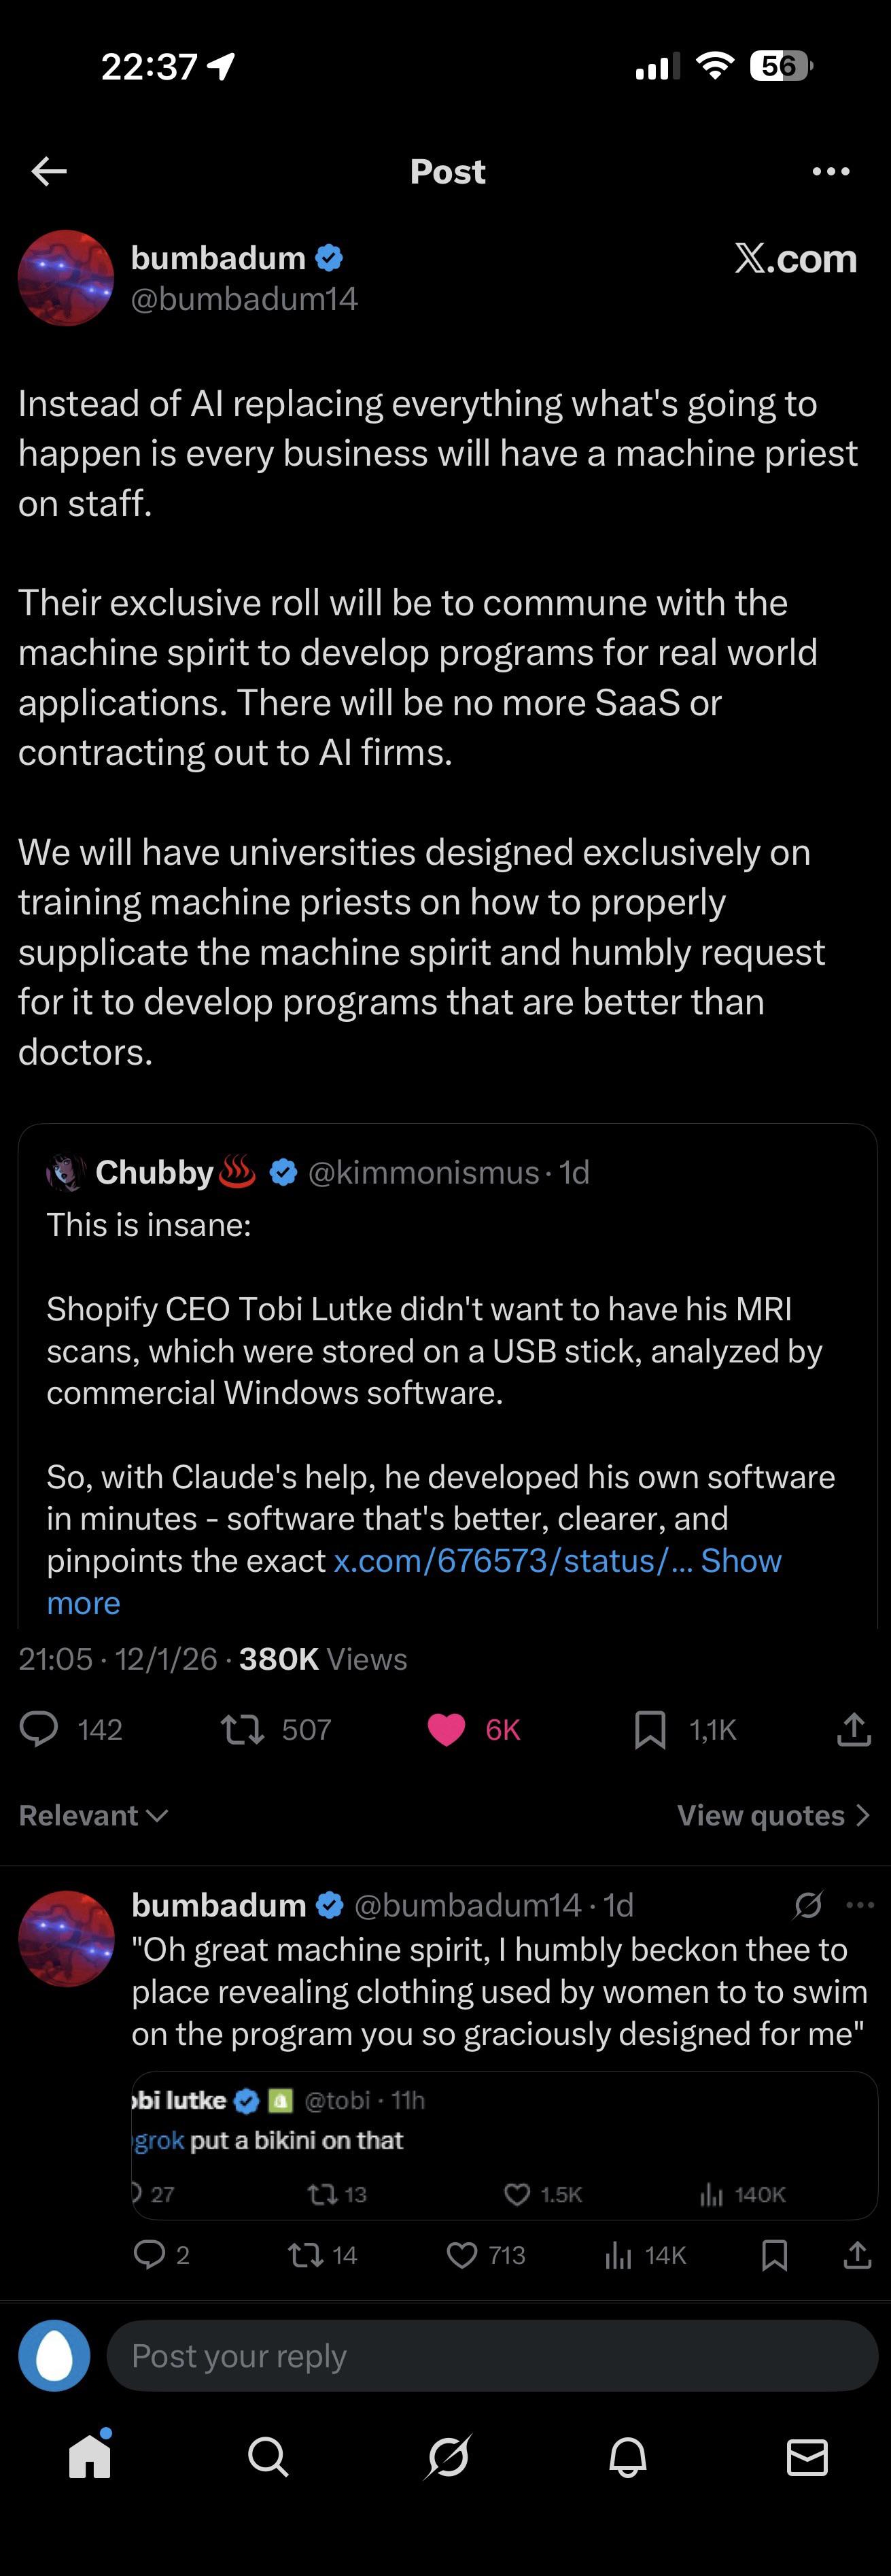
Task: Open Notifications bell tab
Action: pos(628,2457)
